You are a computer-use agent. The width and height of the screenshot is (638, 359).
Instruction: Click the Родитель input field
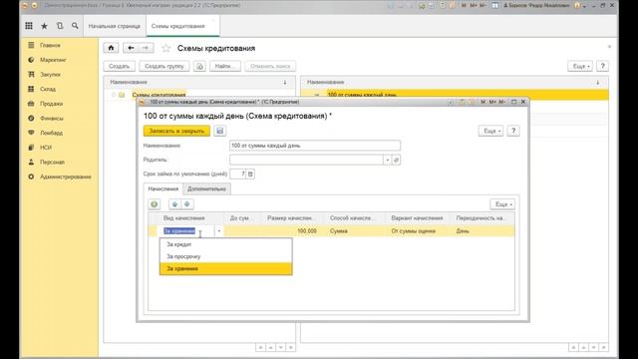pyautogui.click(x=306, y=160)
